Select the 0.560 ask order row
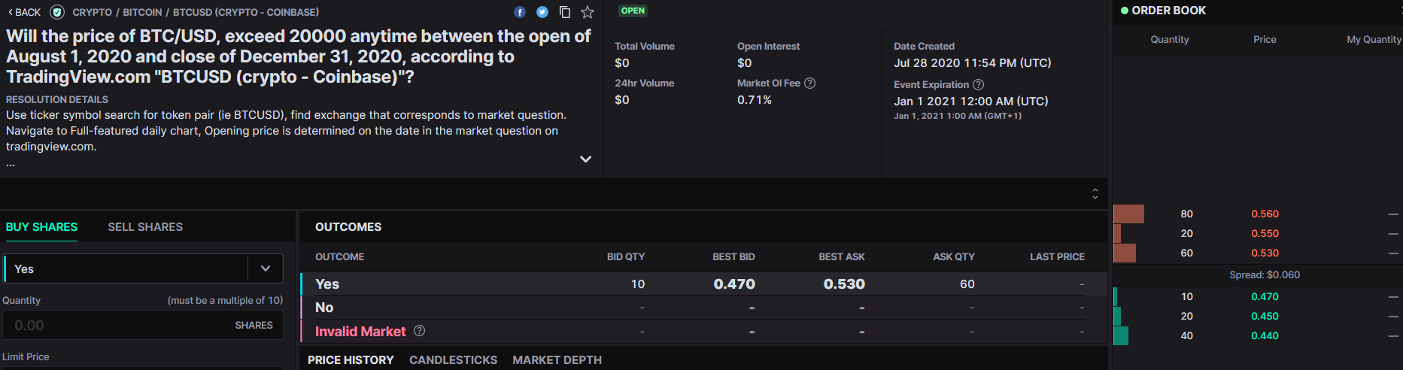 [x=1265, y=214]
